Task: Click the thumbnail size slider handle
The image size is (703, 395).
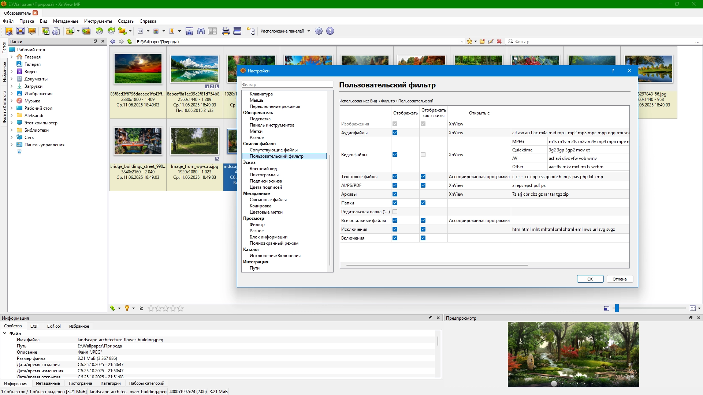Action: [x=617, y=308]
